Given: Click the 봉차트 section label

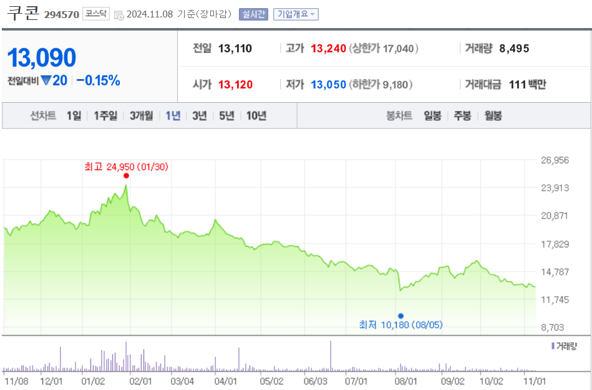Looking at the screenshot, I should (x=399, y=116).
